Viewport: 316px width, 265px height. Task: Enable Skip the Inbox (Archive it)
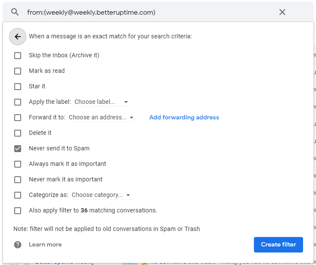coord(18,56)
